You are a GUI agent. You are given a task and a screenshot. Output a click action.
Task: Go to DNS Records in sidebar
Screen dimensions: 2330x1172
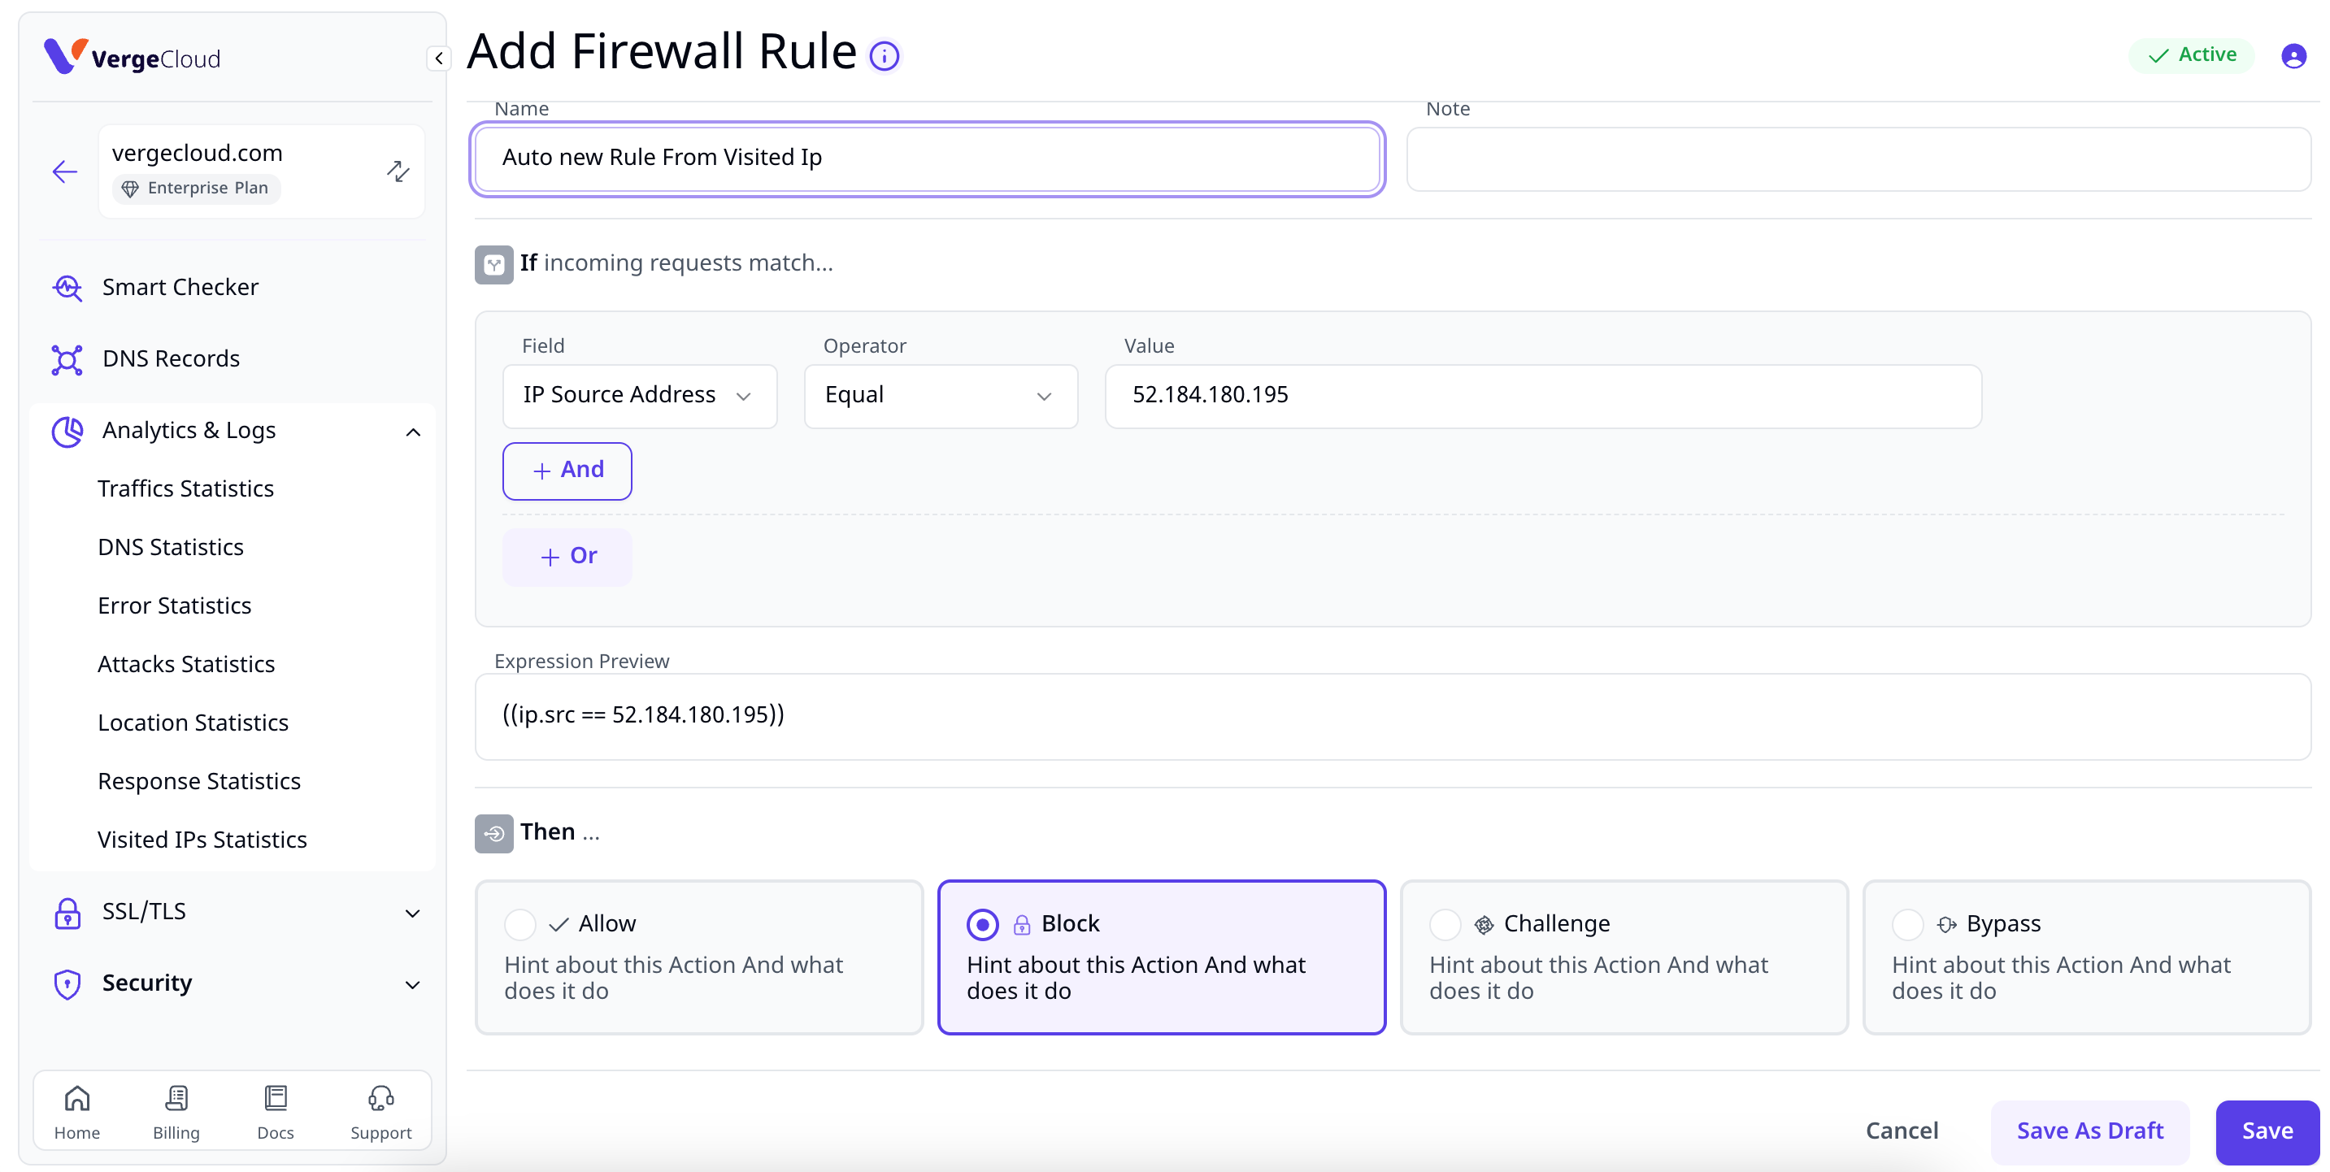[171, 358]
